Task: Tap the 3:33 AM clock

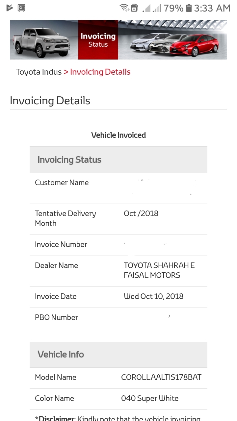Action: coord(212,8)
